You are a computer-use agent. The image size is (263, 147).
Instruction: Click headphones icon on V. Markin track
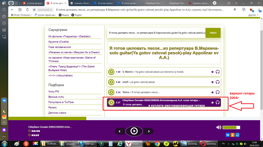pos(217,72)
